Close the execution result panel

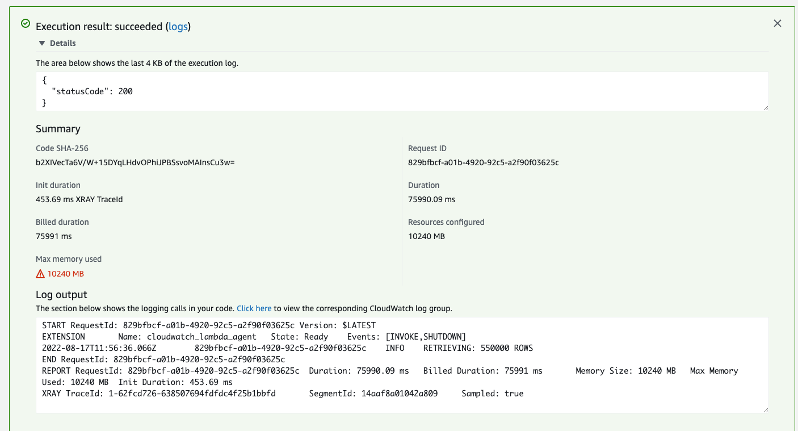point(778,23)
